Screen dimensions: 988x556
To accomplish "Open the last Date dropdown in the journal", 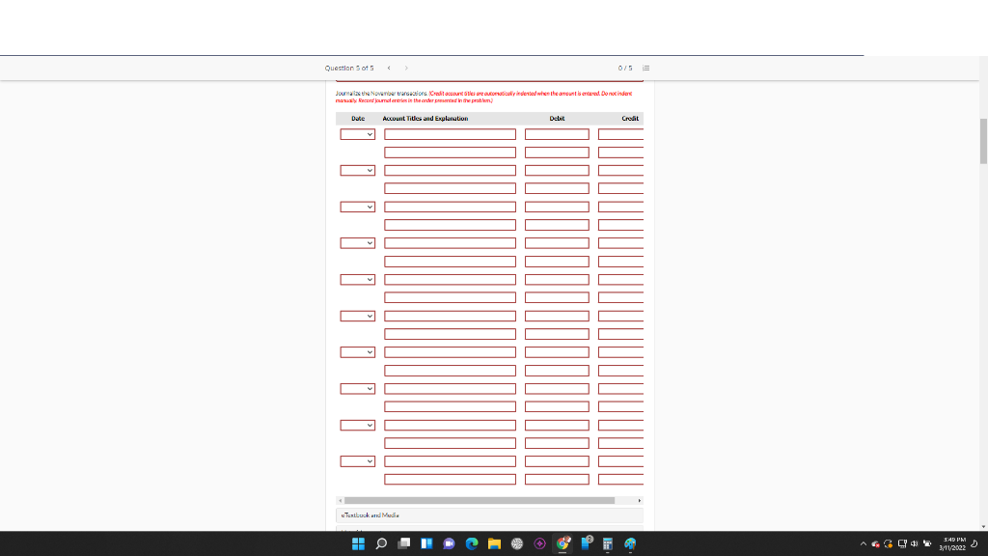I will coord(356,460).
